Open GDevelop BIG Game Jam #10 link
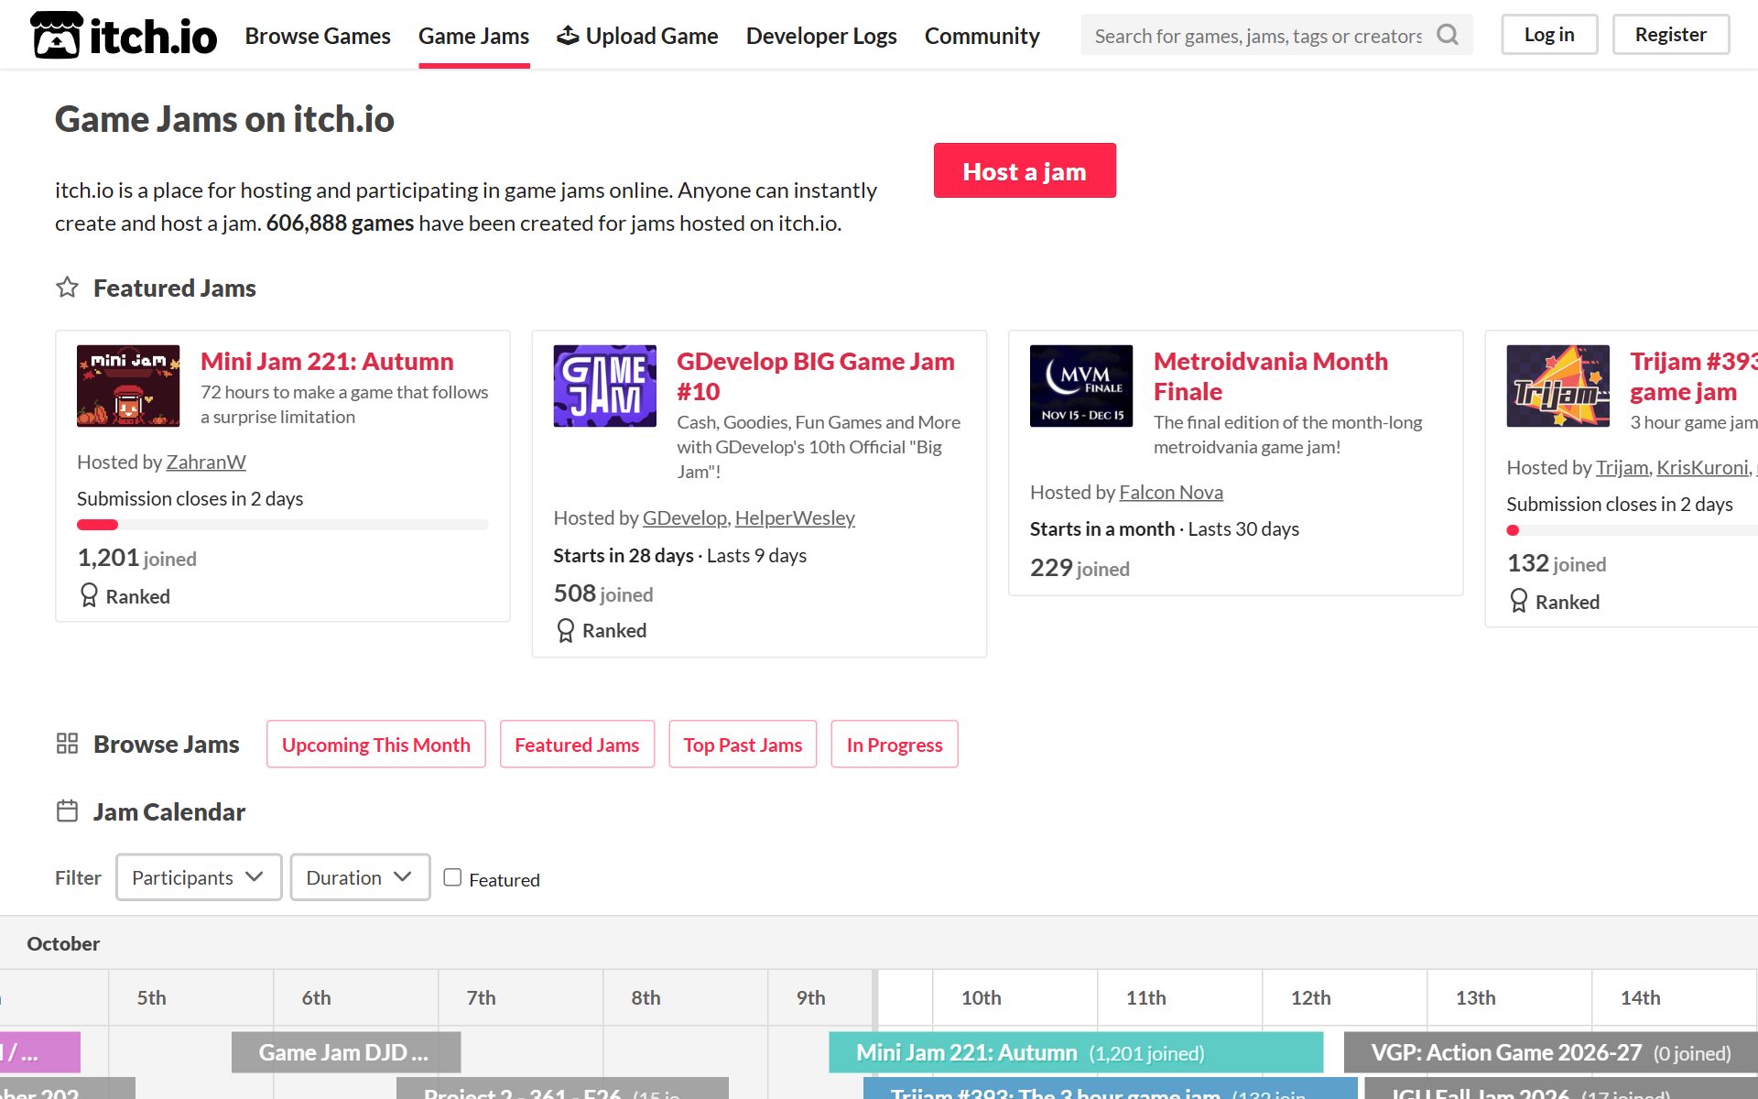This screenshot has height=1099, width=1758. click(x=815, y=375)
